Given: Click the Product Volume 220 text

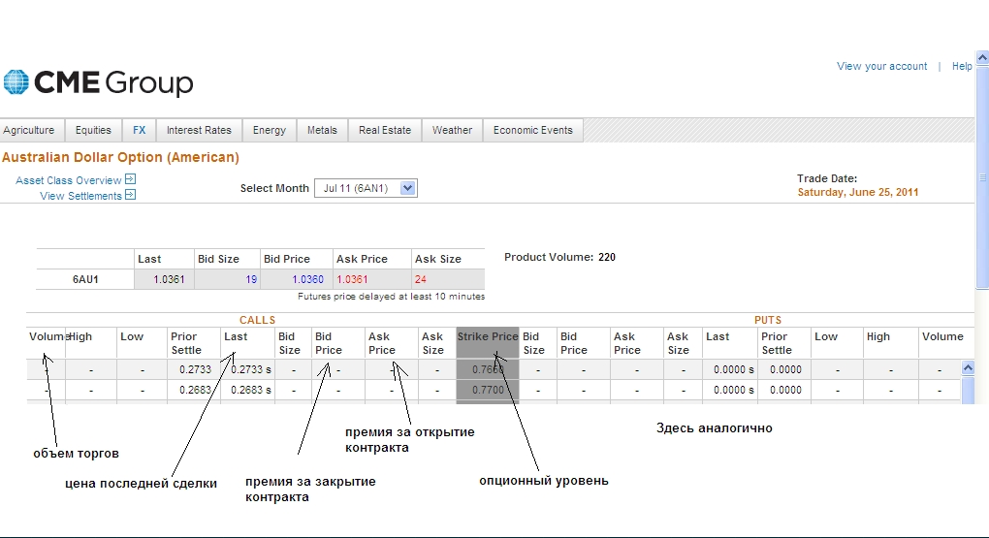Looking at the screenshot, I should coord(559,257).
